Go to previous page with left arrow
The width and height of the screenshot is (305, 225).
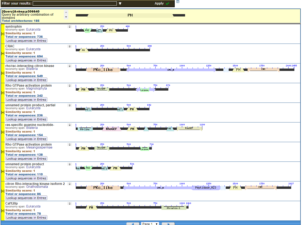(133, 224)
